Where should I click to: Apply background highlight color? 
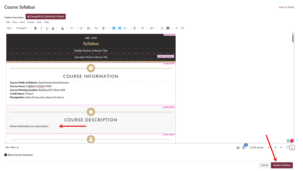point(62,28)
